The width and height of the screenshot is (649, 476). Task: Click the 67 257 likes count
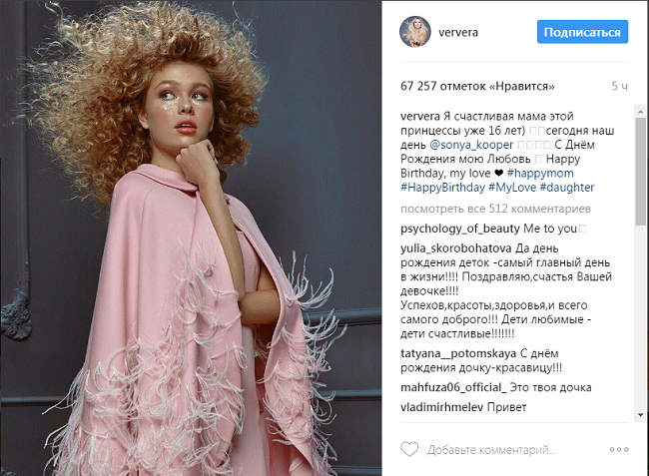click(x=477, y=86)
